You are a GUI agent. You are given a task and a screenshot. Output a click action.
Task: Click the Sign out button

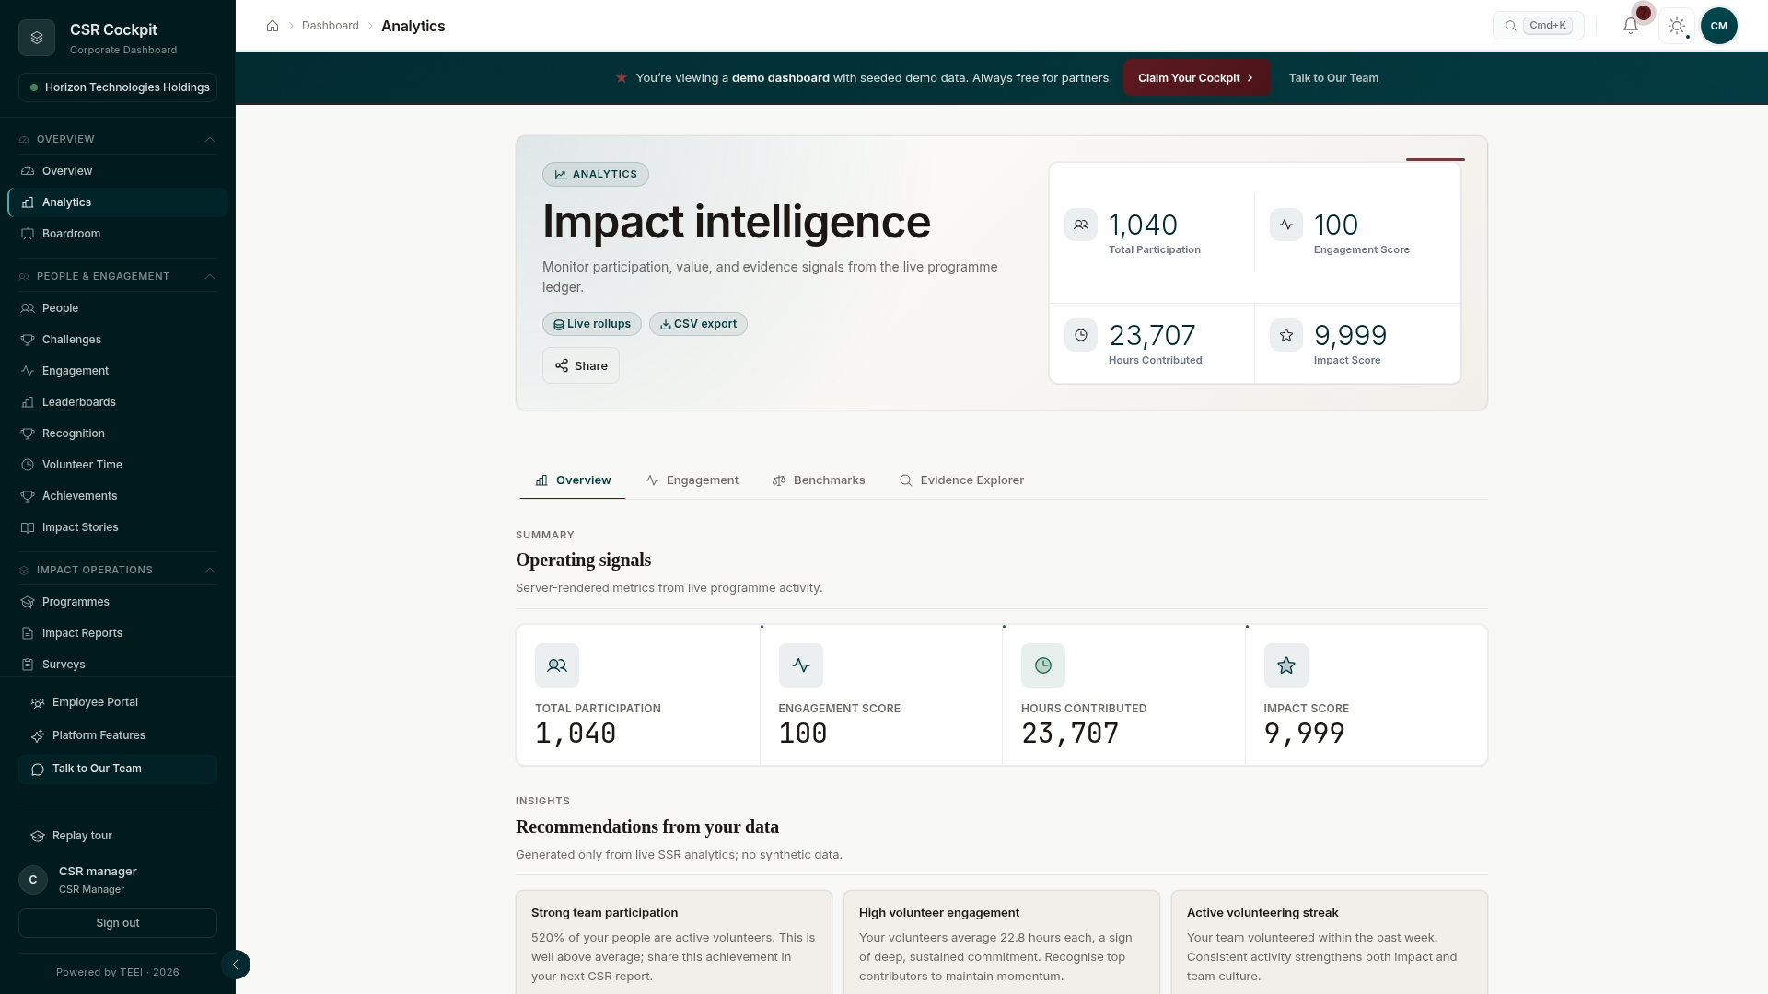tap(118, 923)
